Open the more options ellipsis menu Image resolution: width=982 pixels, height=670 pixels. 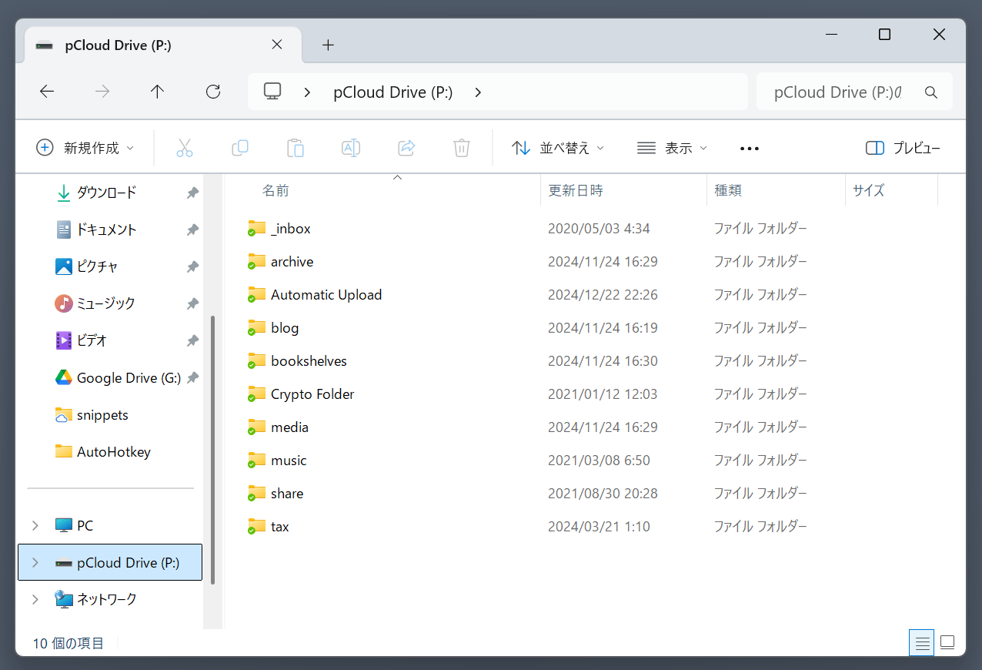pos(749,148)
